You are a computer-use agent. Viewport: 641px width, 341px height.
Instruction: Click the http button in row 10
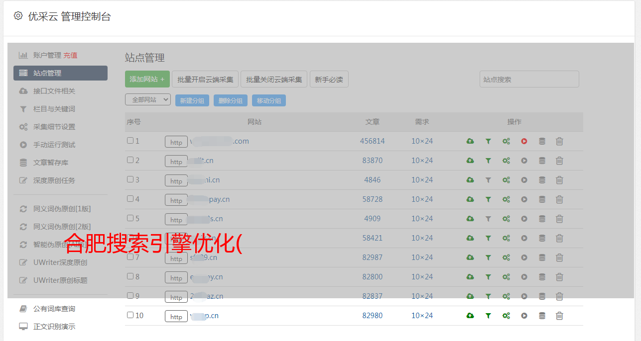176,317
